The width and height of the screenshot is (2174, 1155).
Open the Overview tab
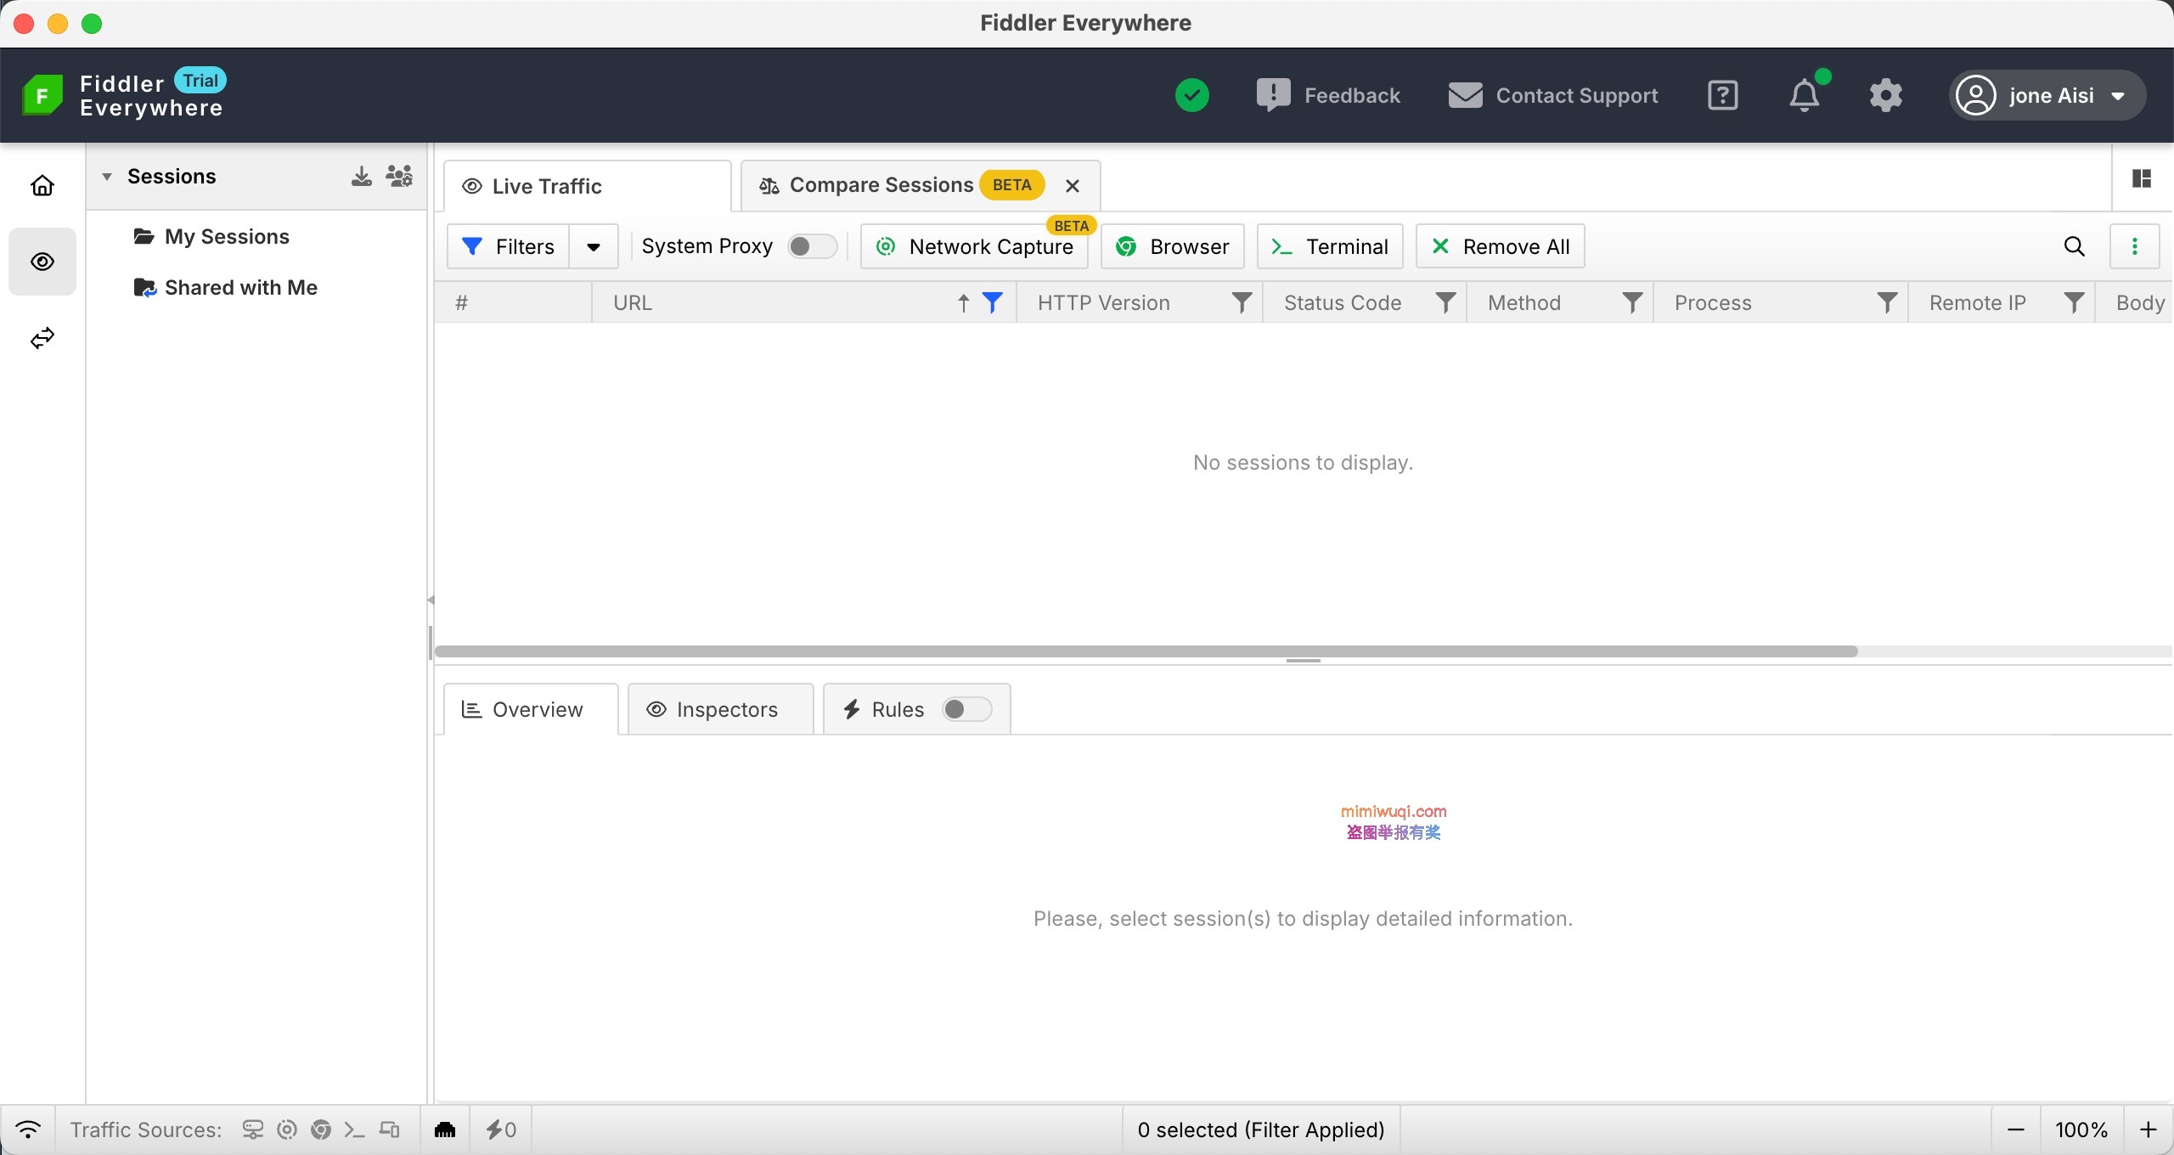[x=531, y=709]
